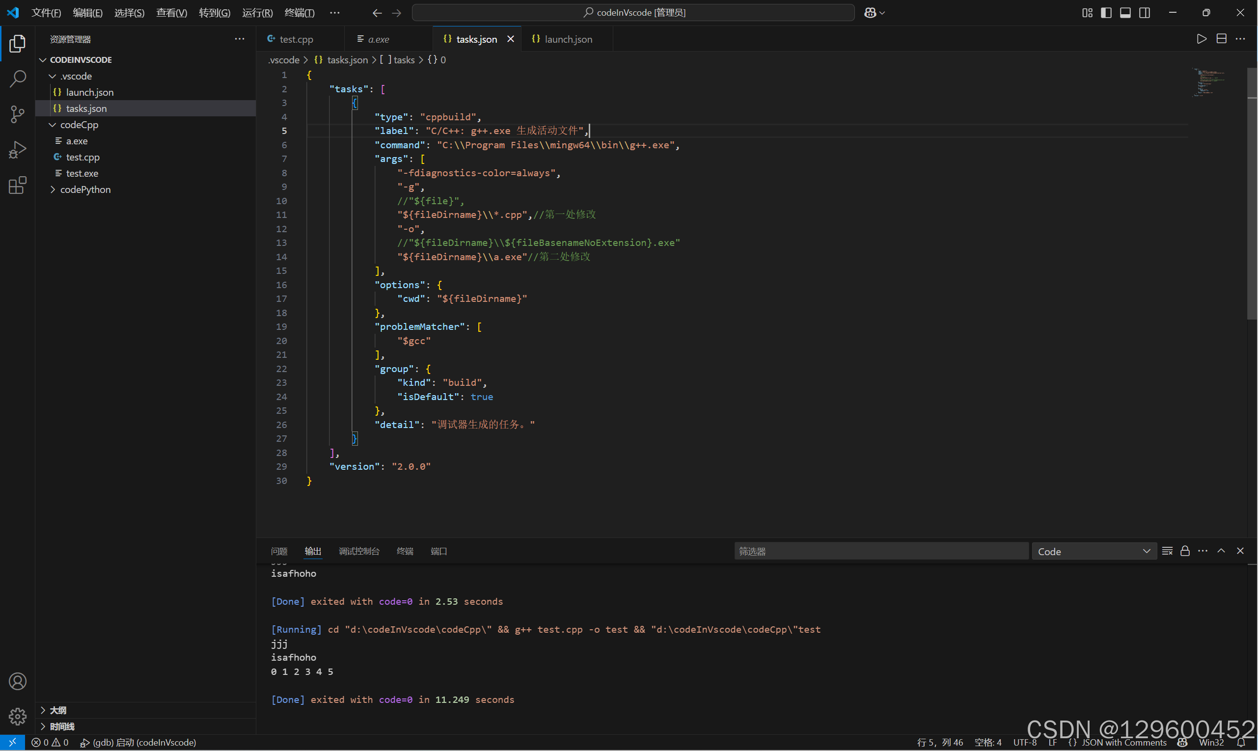Open the Source Control view
1258x751 pixels.
click(x=18, y=114)
